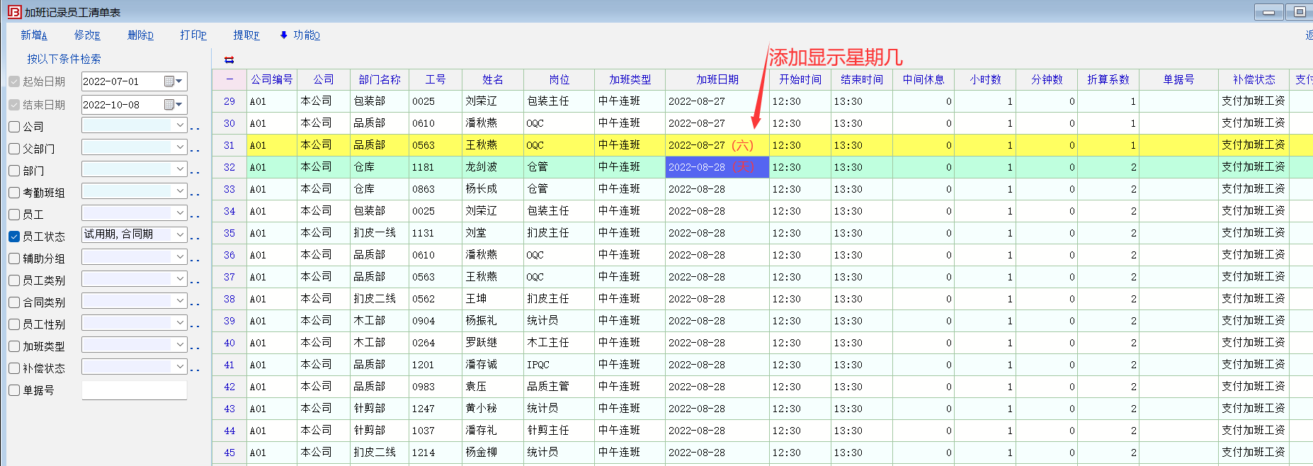This screenshot has height=466, width=1313.
Task: Click the minus icon in the grid header corner
Action: pos(229,79)
